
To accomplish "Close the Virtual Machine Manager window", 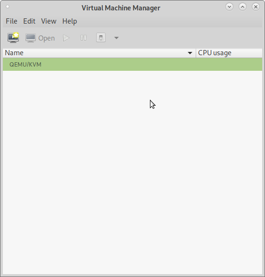I will coord(256,7).
